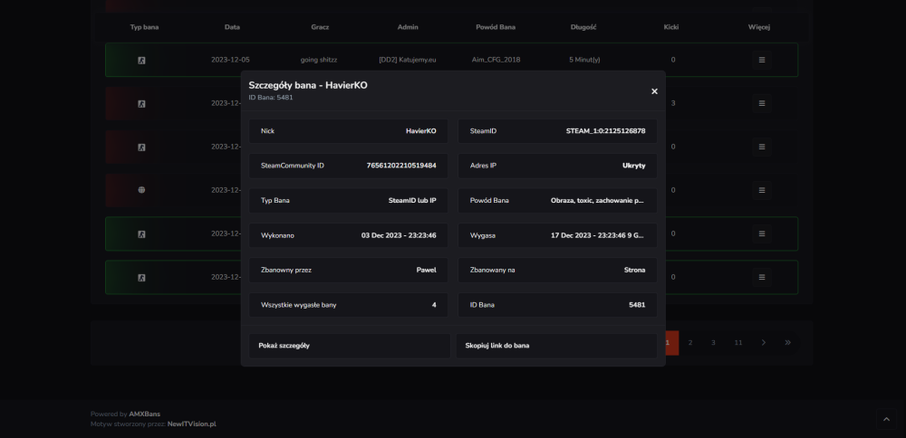Click admin [DD2] Katujemy.eu

pos(408,60)
